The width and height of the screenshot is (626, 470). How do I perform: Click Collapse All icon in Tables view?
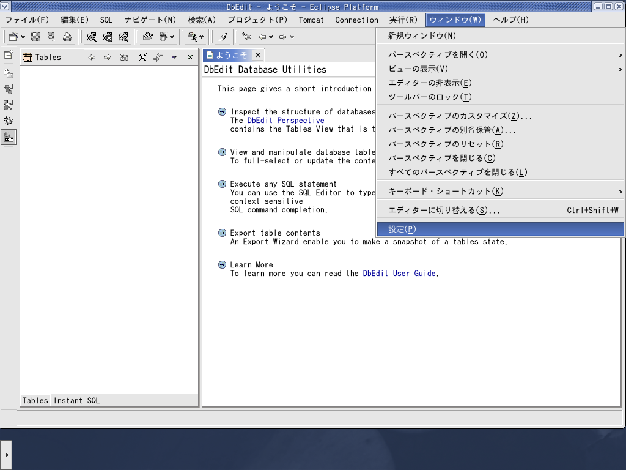[x=142, y=57]
